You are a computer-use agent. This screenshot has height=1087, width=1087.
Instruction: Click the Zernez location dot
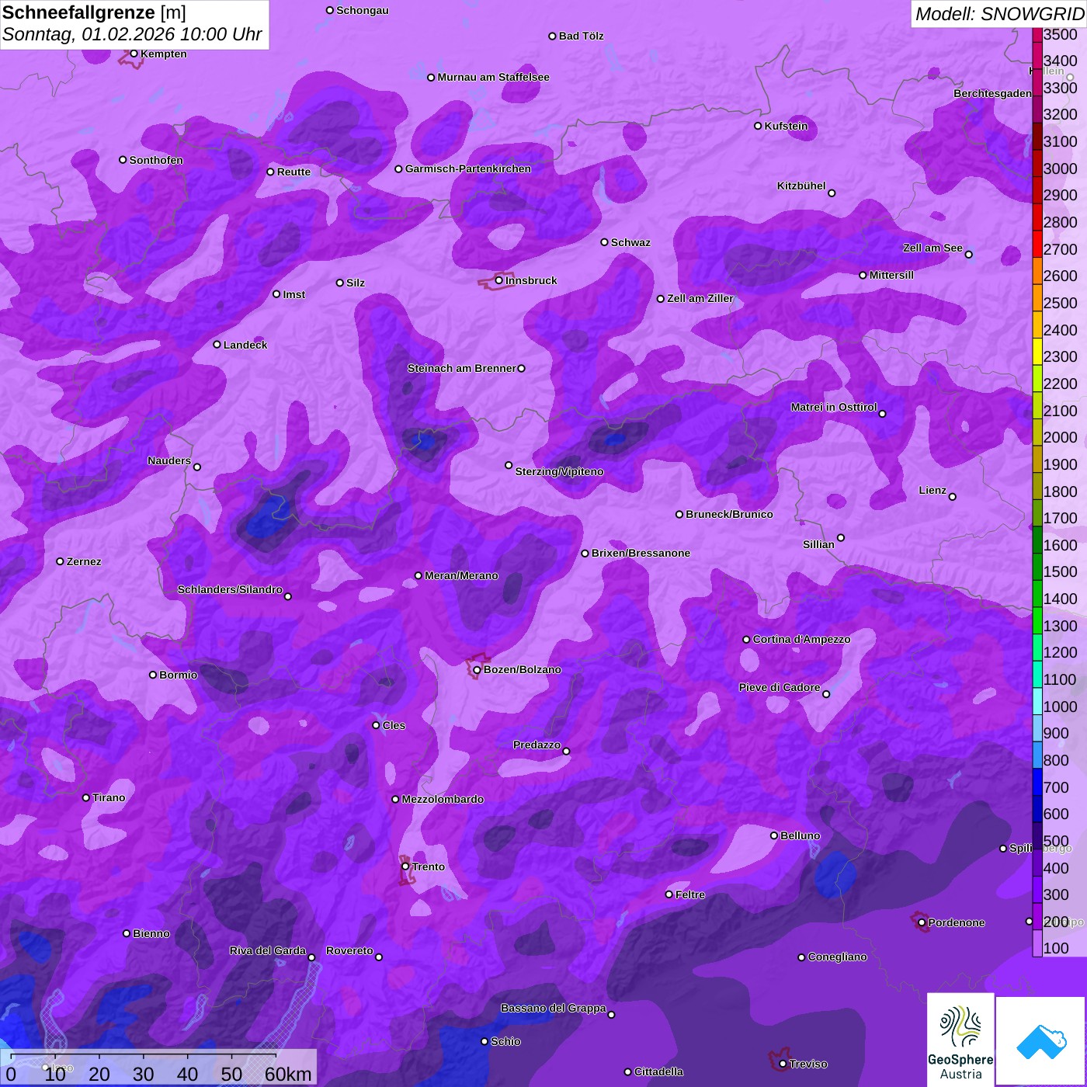[60, 561]
